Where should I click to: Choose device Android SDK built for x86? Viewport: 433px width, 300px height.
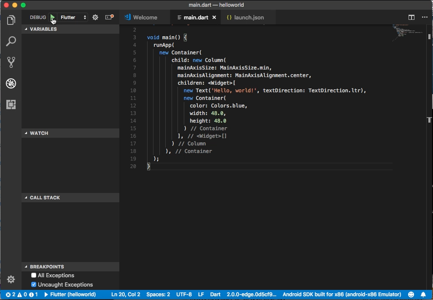342,295
